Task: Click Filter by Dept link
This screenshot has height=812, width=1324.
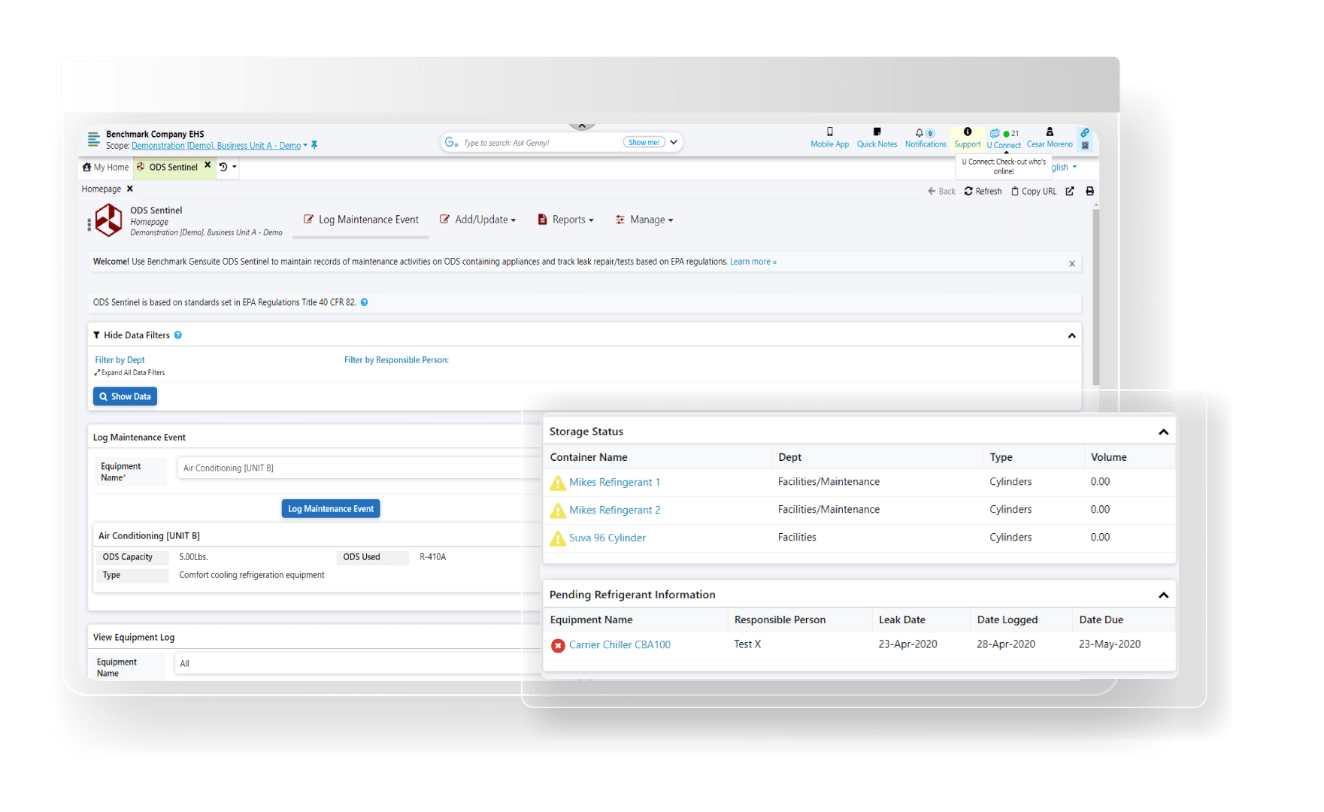Action: (120, 360)
